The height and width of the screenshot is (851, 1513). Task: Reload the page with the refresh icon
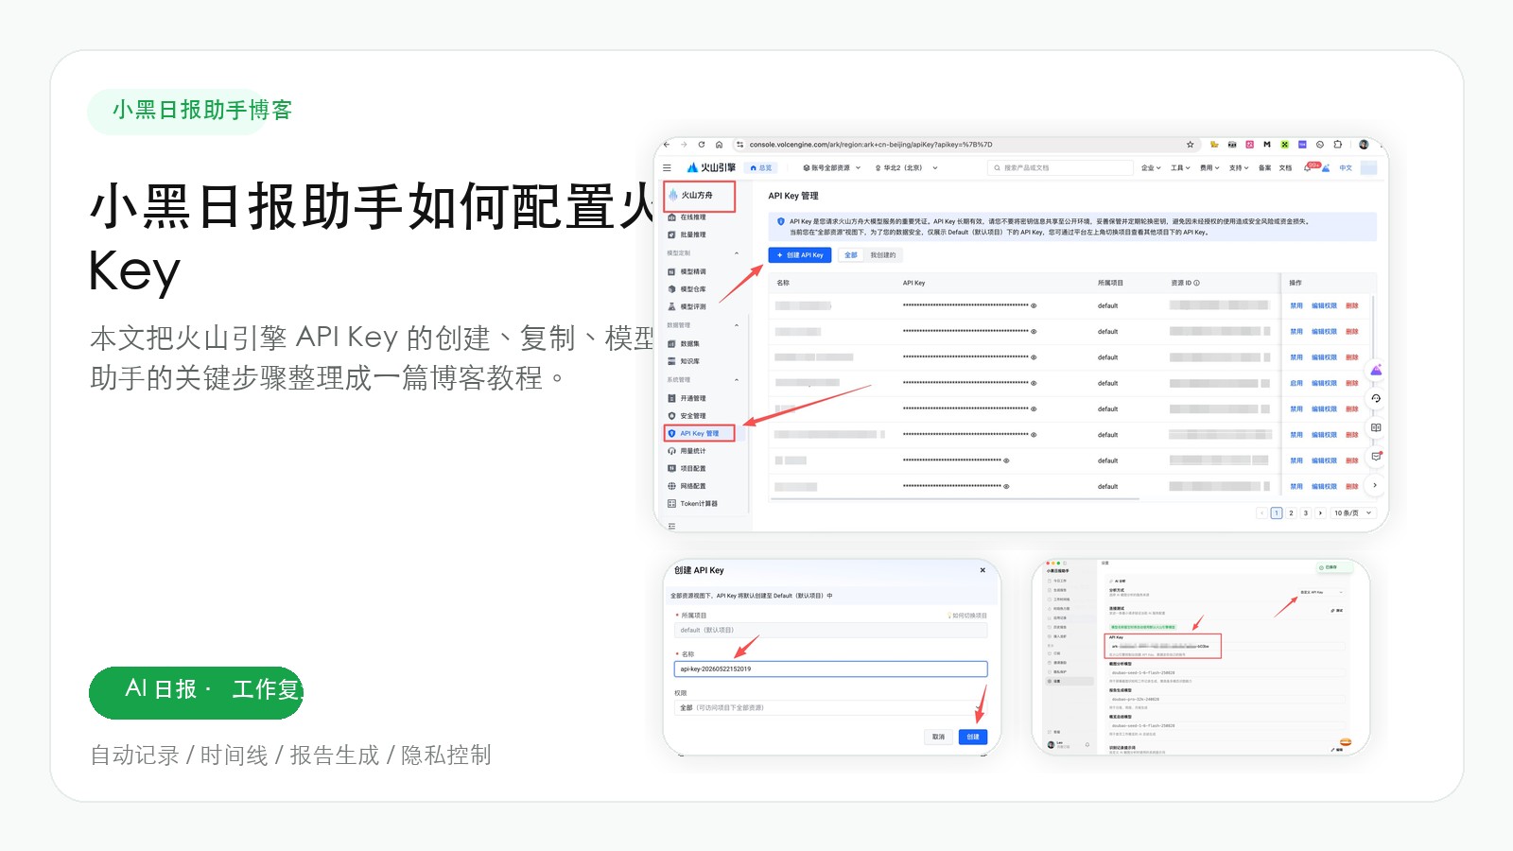[702, 145]
